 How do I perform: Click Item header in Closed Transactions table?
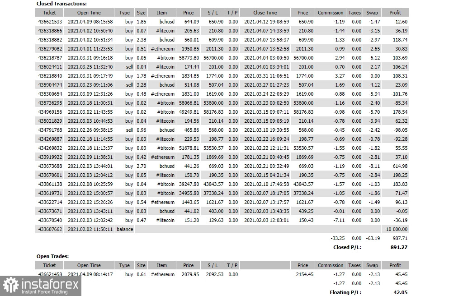point(161,13)
